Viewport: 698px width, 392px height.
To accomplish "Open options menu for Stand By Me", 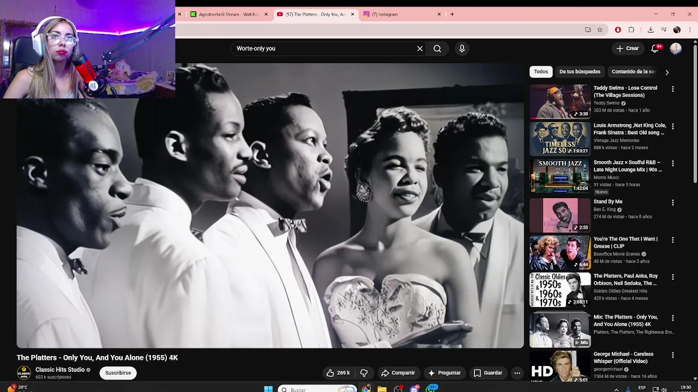I will [673, 203].
